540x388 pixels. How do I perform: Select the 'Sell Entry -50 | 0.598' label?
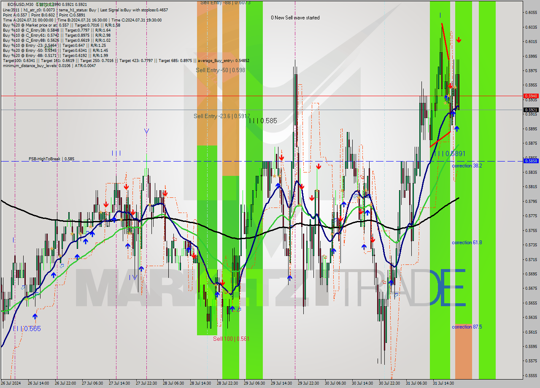coord(220,70)
